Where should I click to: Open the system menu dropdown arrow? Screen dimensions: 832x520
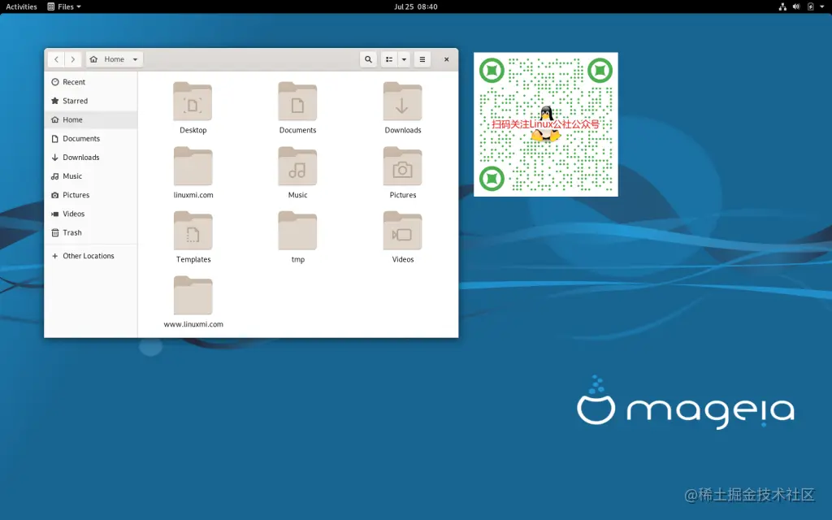point(822,6)
